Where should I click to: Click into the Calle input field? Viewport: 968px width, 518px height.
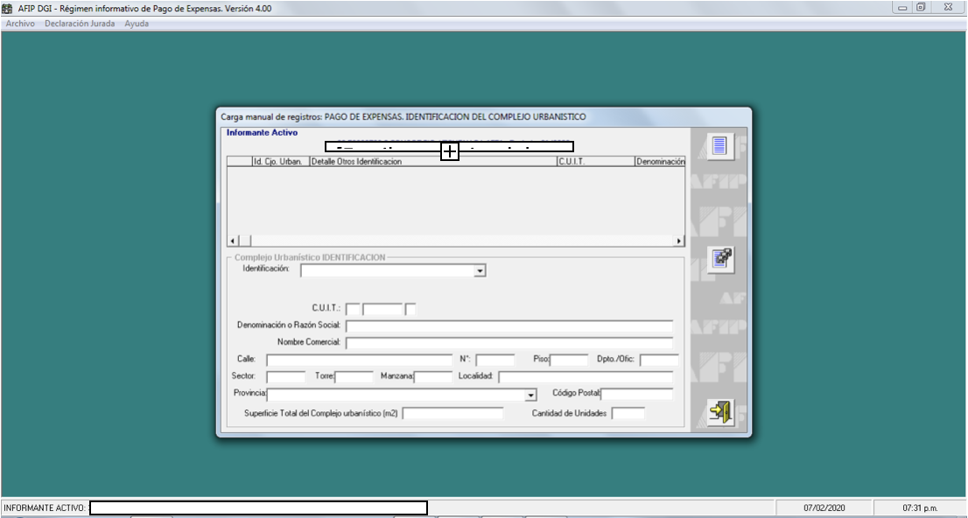tap(359, 360)
